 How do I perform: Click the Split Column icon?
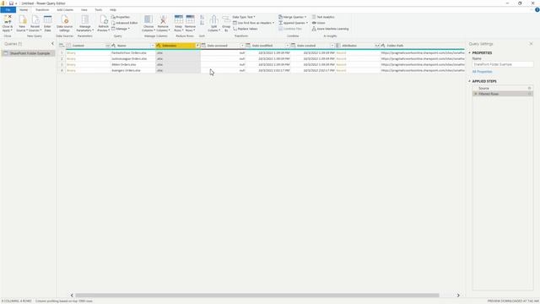point(213,19)
